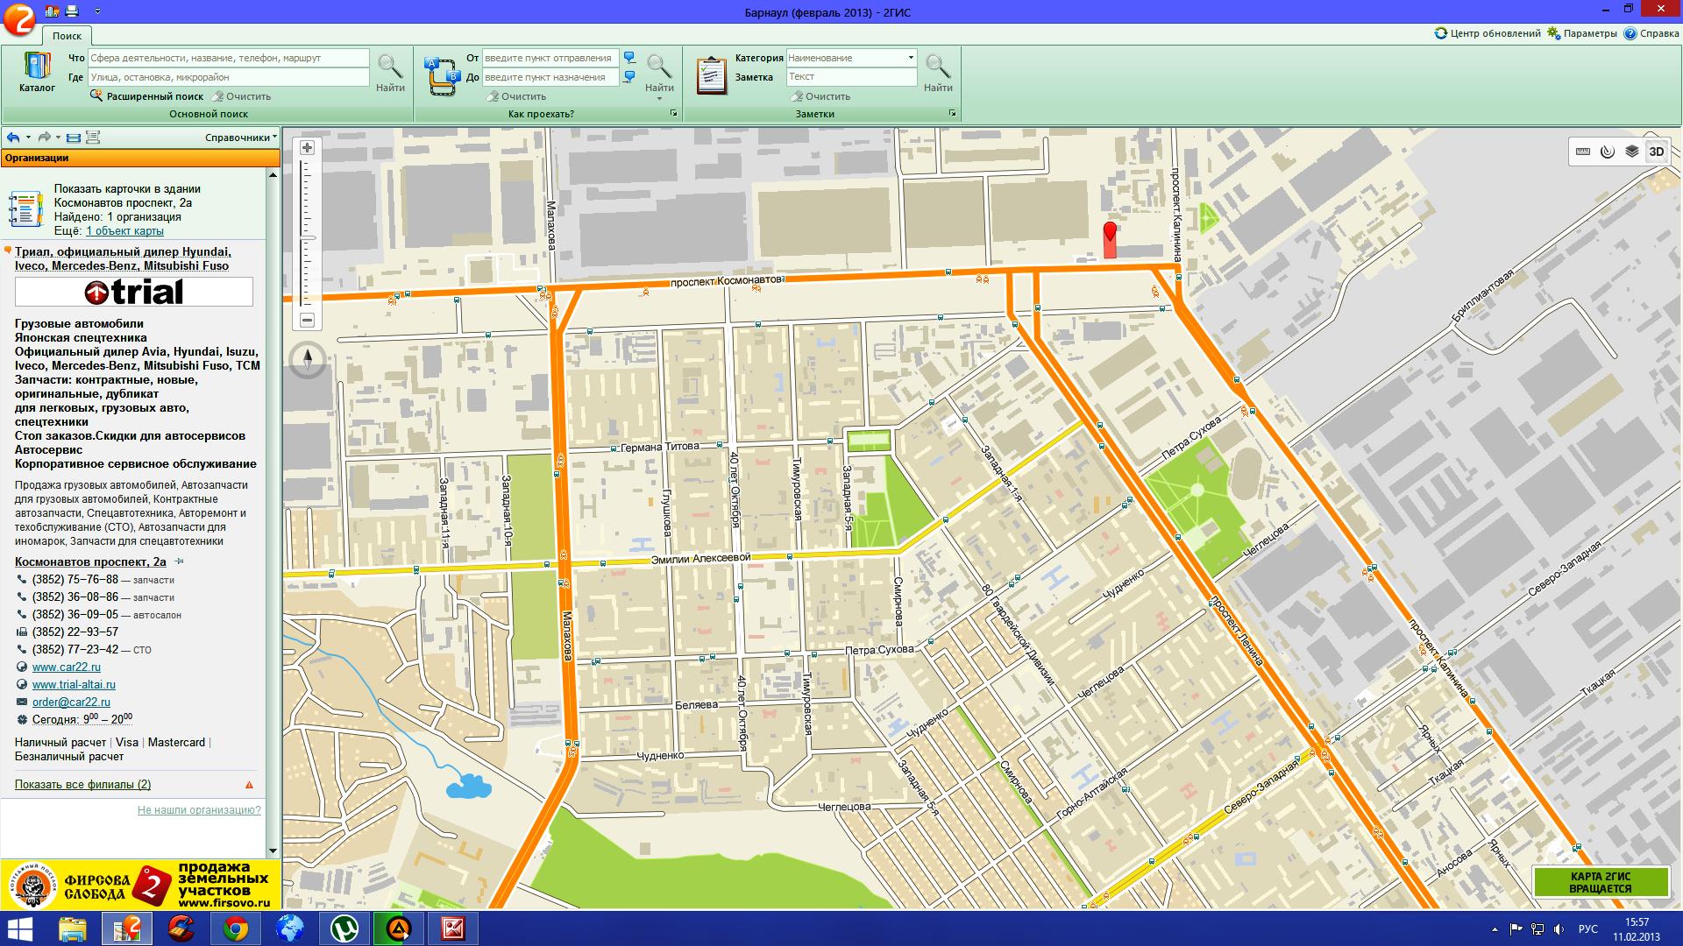Click the back arrow in directory panel
Image resolution: width=1683 pixels, height=946 pixels.
click(x=12, y=138)
